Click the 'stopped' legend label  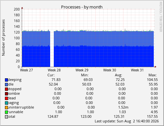pyautogui.click(x=15, y=89)
